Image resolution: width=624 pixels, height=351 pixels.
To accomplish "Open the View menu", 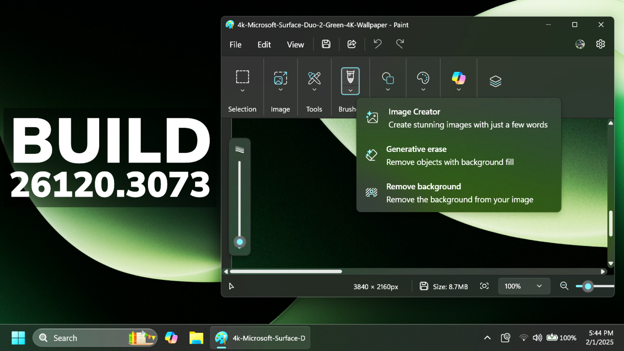I will click(295, 44).
